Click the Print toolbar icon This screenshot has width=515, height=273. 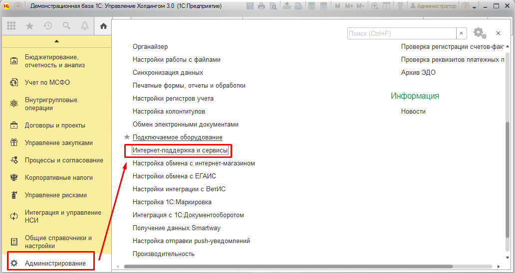point(261,6)
